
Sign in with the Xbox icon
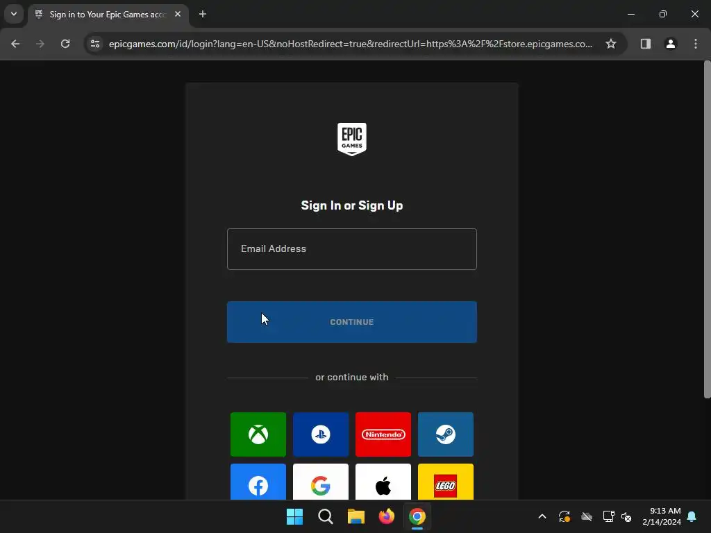tap(258, 434)
